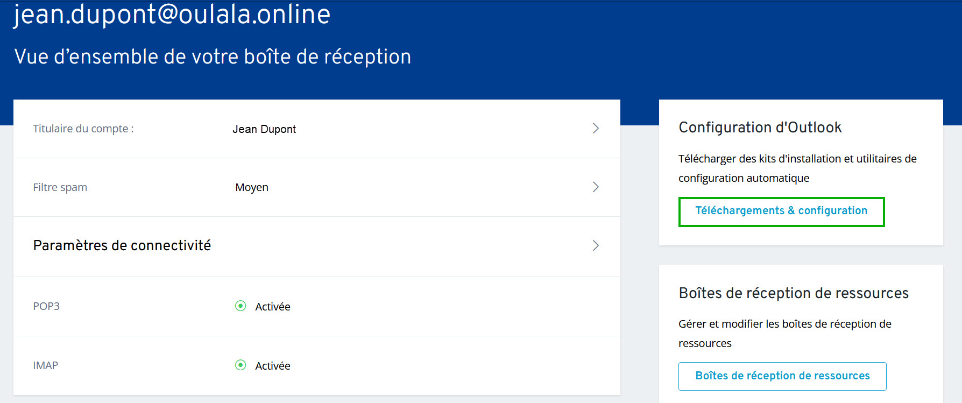Click the Télécharger des kits d'installation description
Viewport: 962px width, 403px height.
pos(797,168)
